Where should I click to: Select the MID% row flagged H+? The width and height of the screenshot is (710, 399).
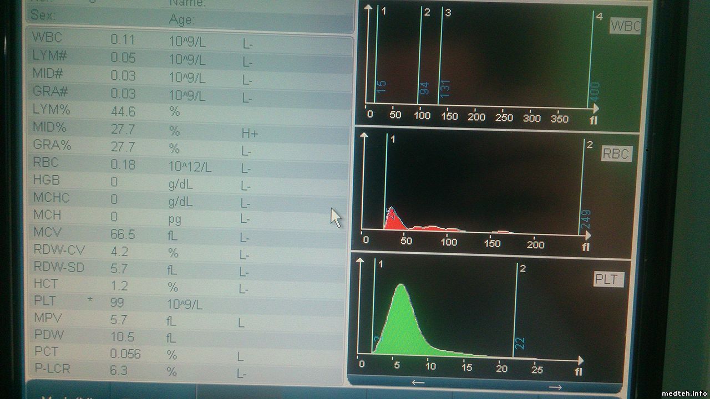coord(189,129)
